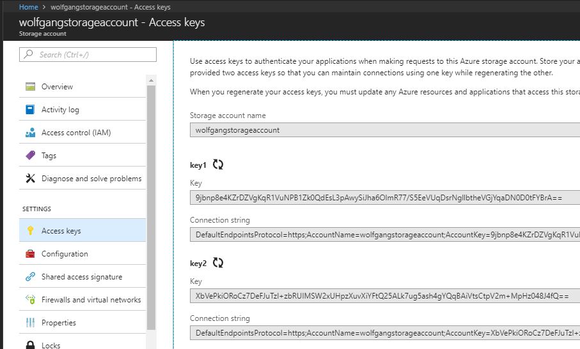Click the SETTINGS section header
This screenshot has width=580, height=349.
coord(36,209)
